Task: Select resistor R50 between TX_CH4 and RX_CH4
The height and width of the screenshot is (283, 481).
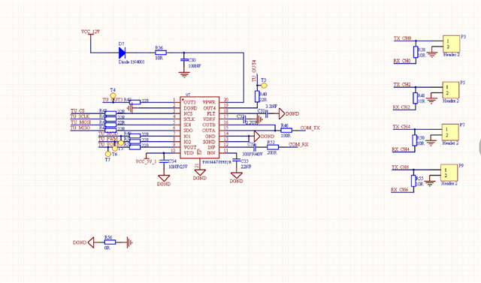Action: point(414,140)
